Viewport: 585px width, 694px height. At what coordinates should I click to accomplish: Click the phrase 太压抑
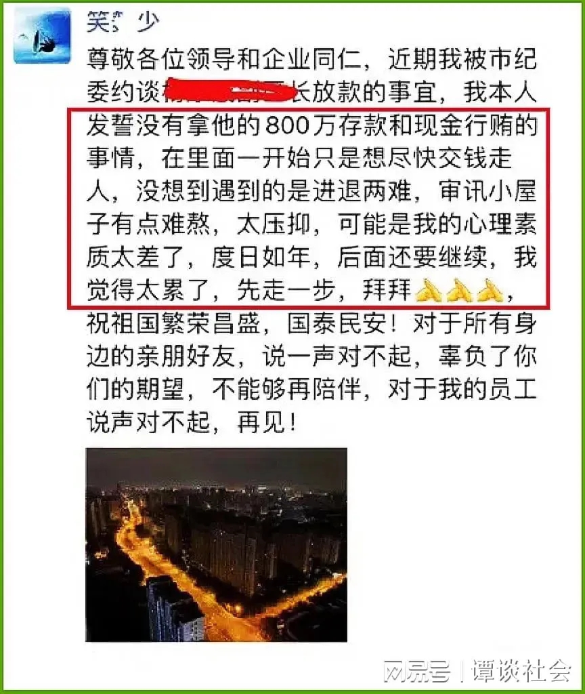click(x=274, y=225)
